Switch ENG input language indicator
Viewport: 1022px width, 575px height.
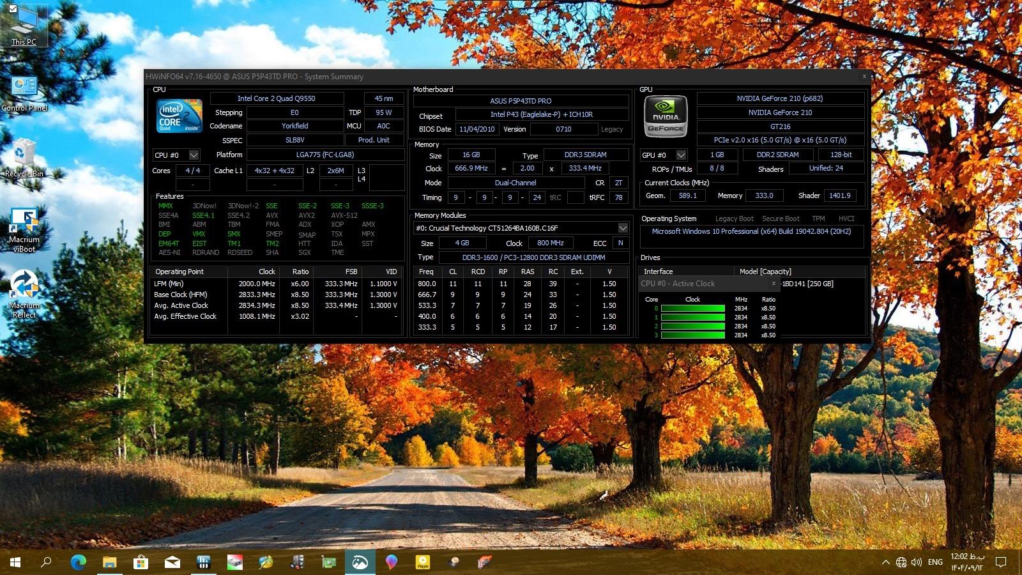(935, 562)
